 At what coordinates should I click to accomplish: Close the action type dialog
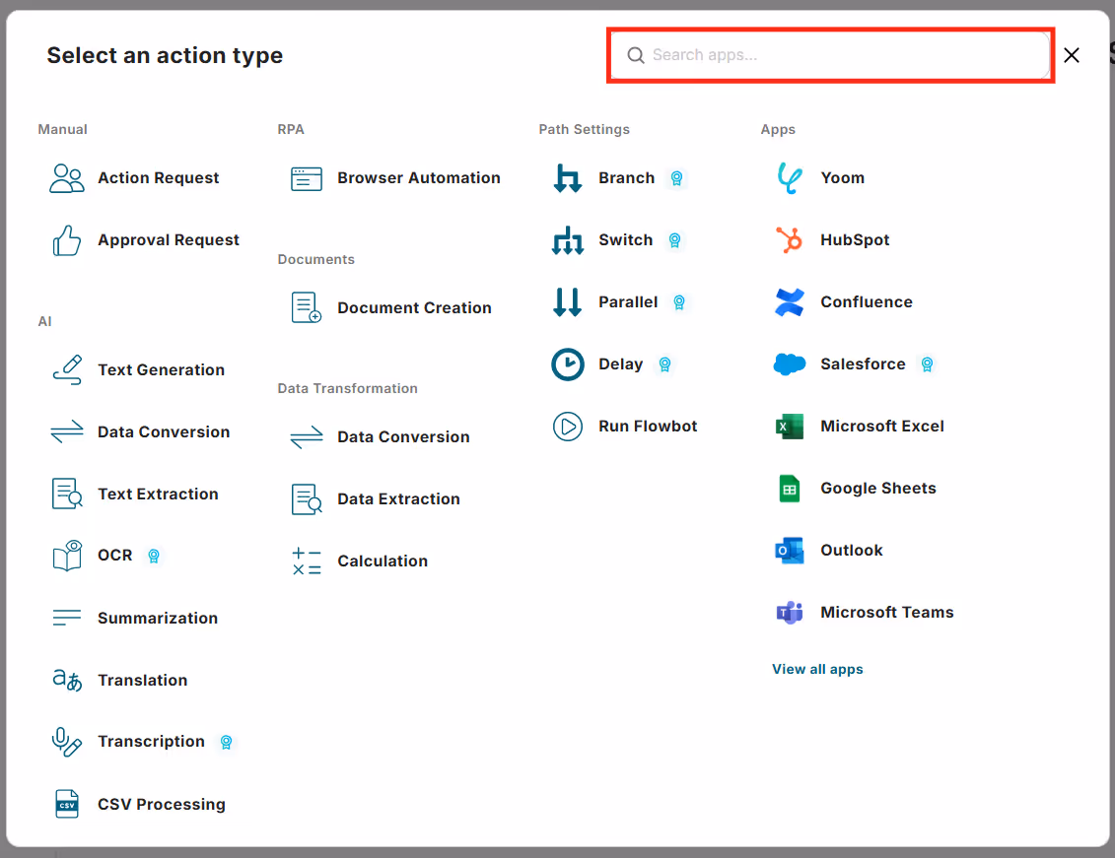click(1071, 55)
